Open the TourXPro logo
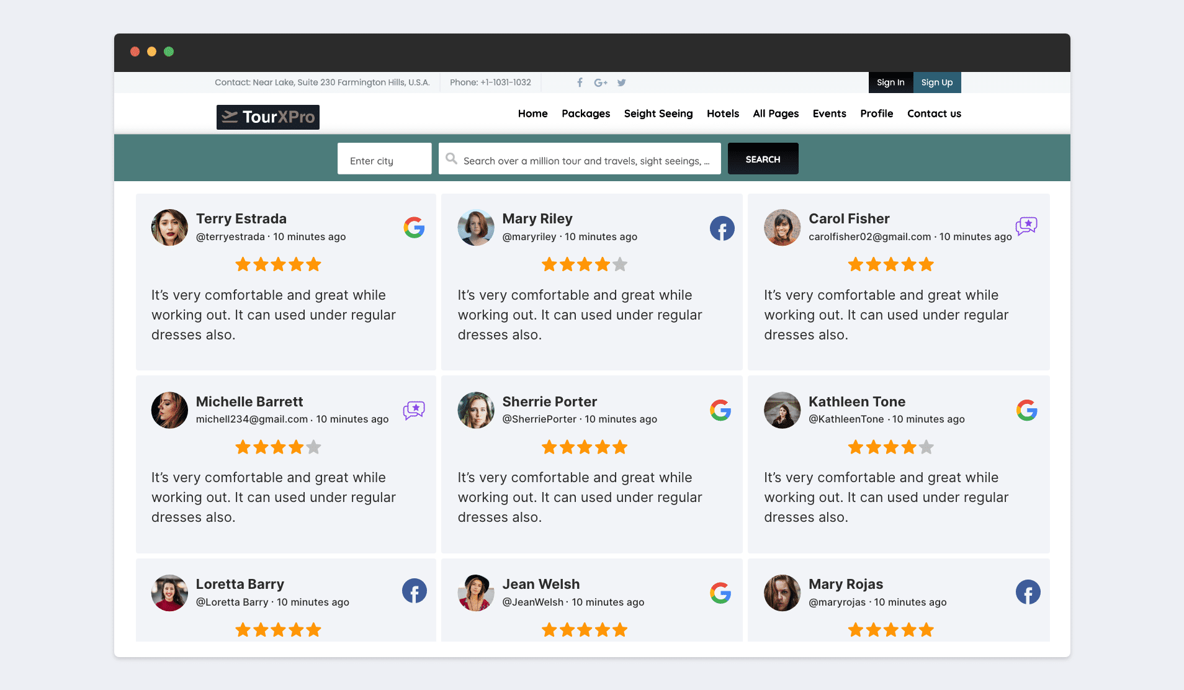This screenshot has height=690, width=1184. coord(267,117)
